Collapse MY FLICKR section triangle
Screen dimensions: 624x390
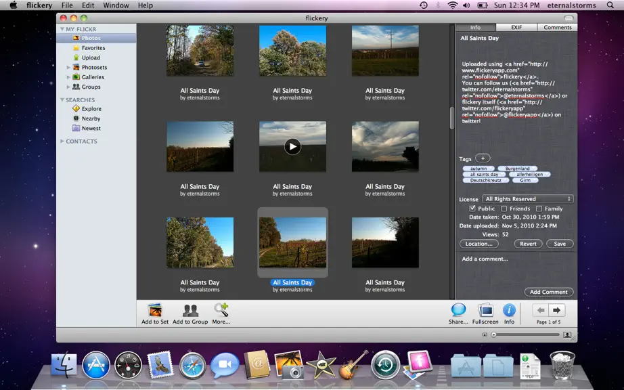pos(62,29)
